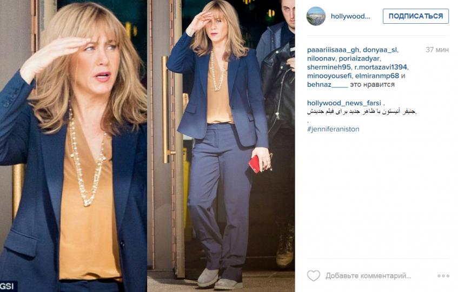Image resolution: width=458 pixels, height=292 pixels.
Task: Click the 37 мин post timestamp
Action: click(x=437, y=50)
